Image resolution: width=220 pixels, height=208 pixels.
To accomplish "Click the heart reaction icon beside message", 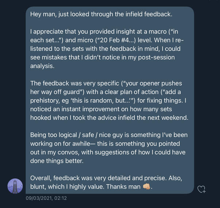I will (201, 189).
